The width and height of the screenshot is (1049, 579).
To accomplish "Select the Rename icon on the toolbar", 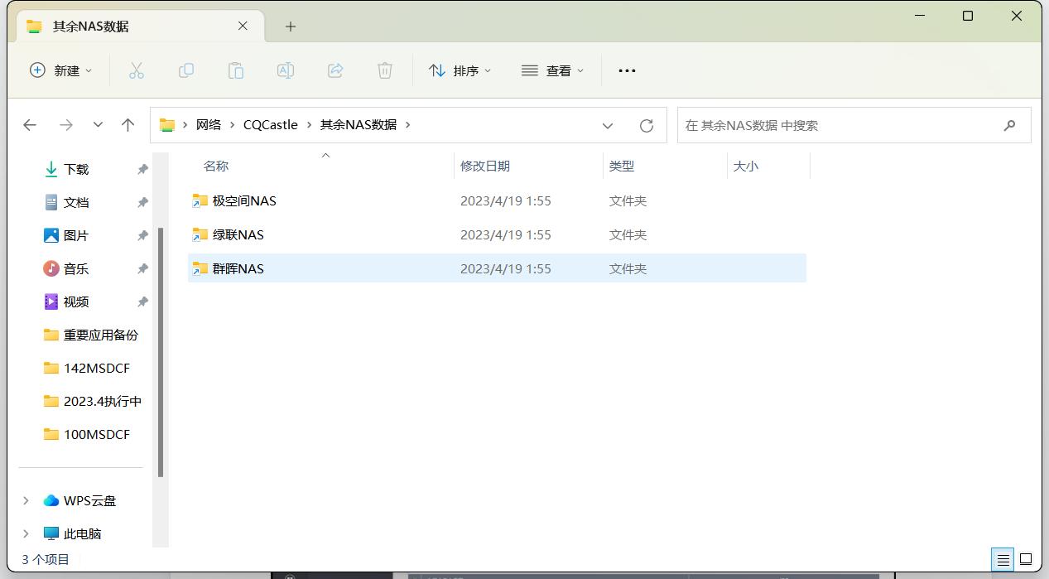I will pos(286,70).
